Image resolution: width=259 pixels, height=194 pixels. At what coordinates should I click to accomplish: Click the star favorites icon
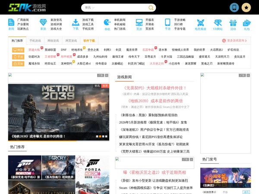point(246,7)
